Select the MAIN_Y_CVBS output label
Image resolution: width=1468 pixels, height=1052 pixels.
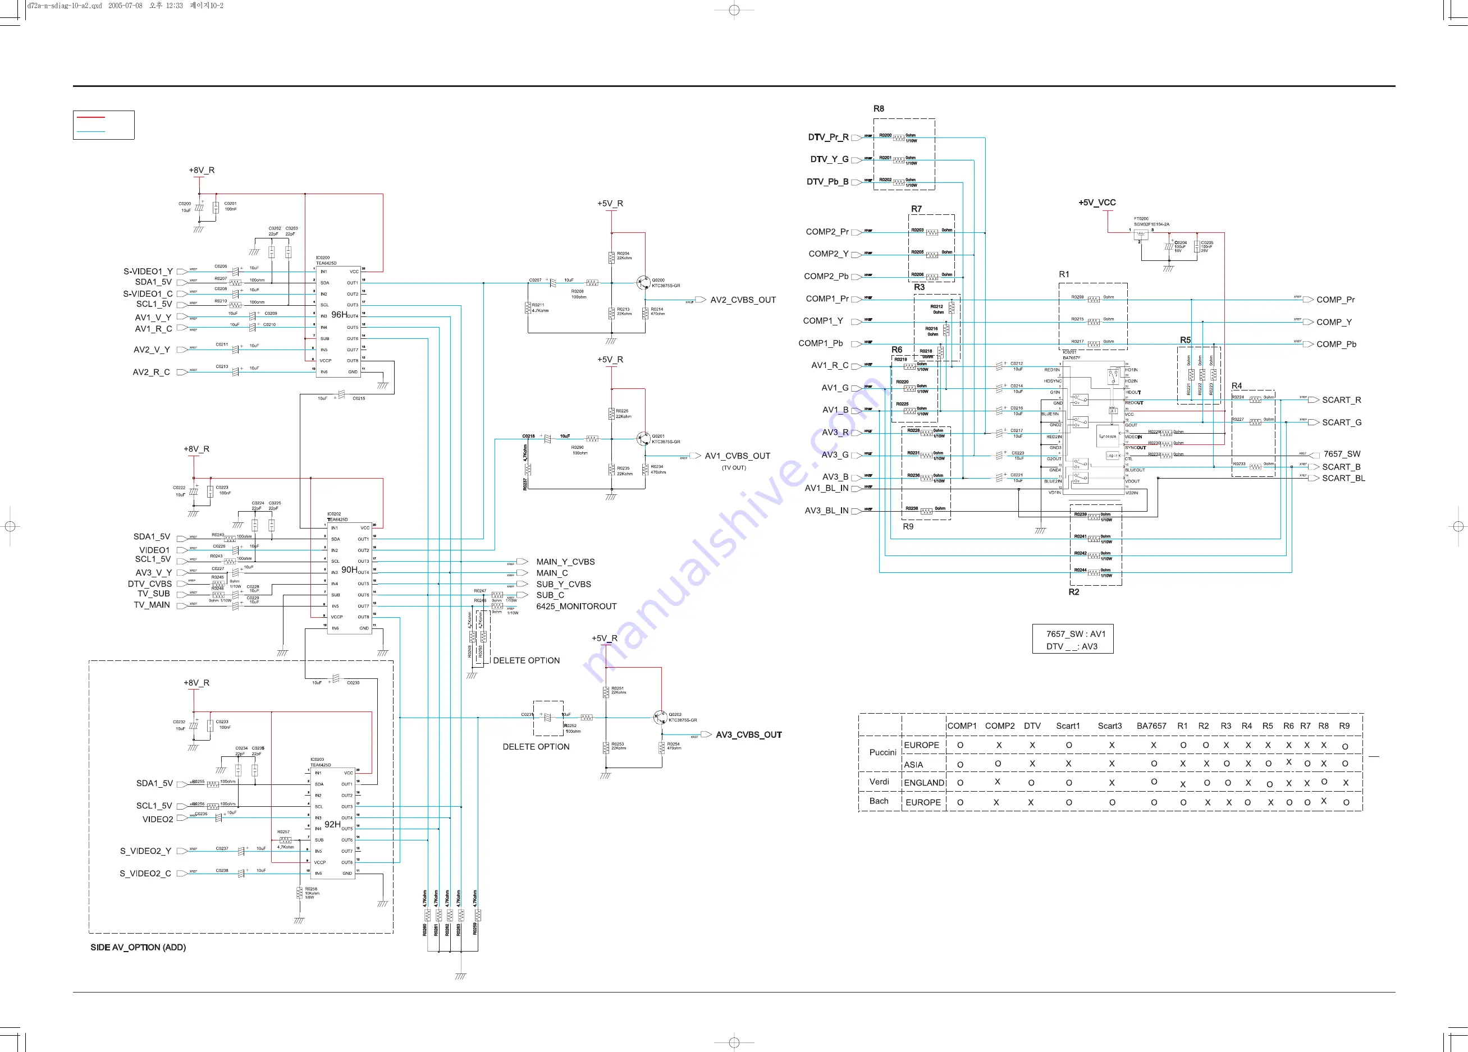pos(566,562)
